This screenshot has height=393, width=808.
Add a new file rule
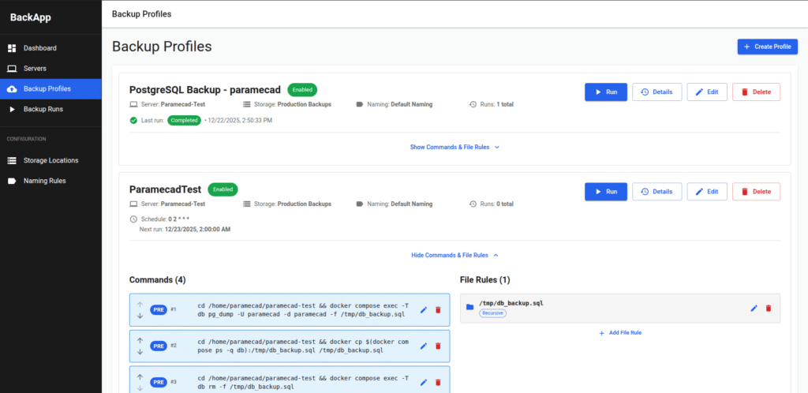point(619,333)
